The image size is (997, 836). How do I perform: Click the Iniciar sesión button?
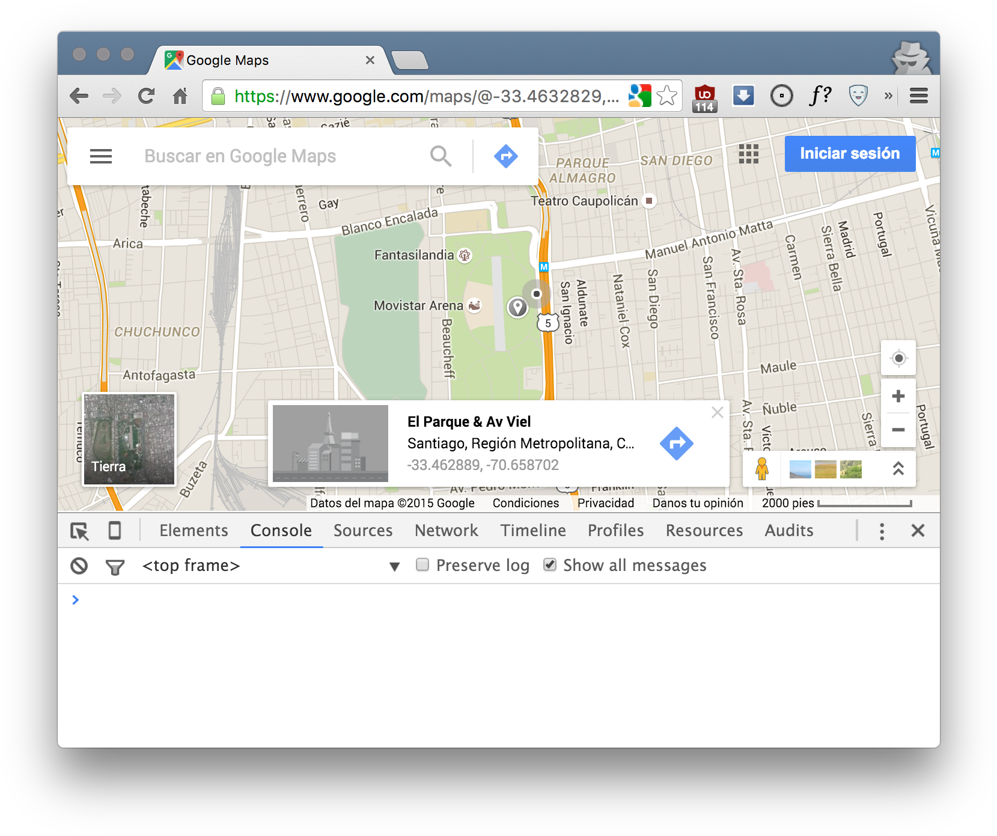tap(850, 154)
